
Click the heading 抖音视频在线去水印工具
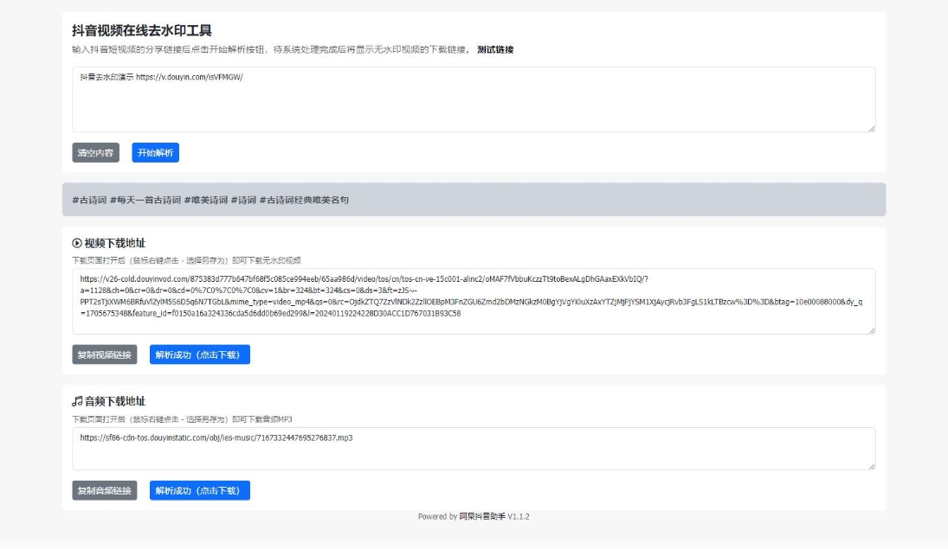click(142, 30)
